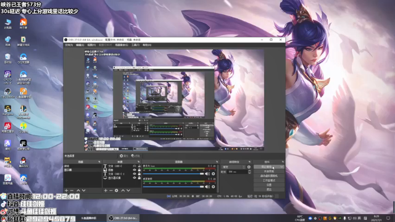Move source down in Sources panel
395x222 pixels.
pos(128,191)
